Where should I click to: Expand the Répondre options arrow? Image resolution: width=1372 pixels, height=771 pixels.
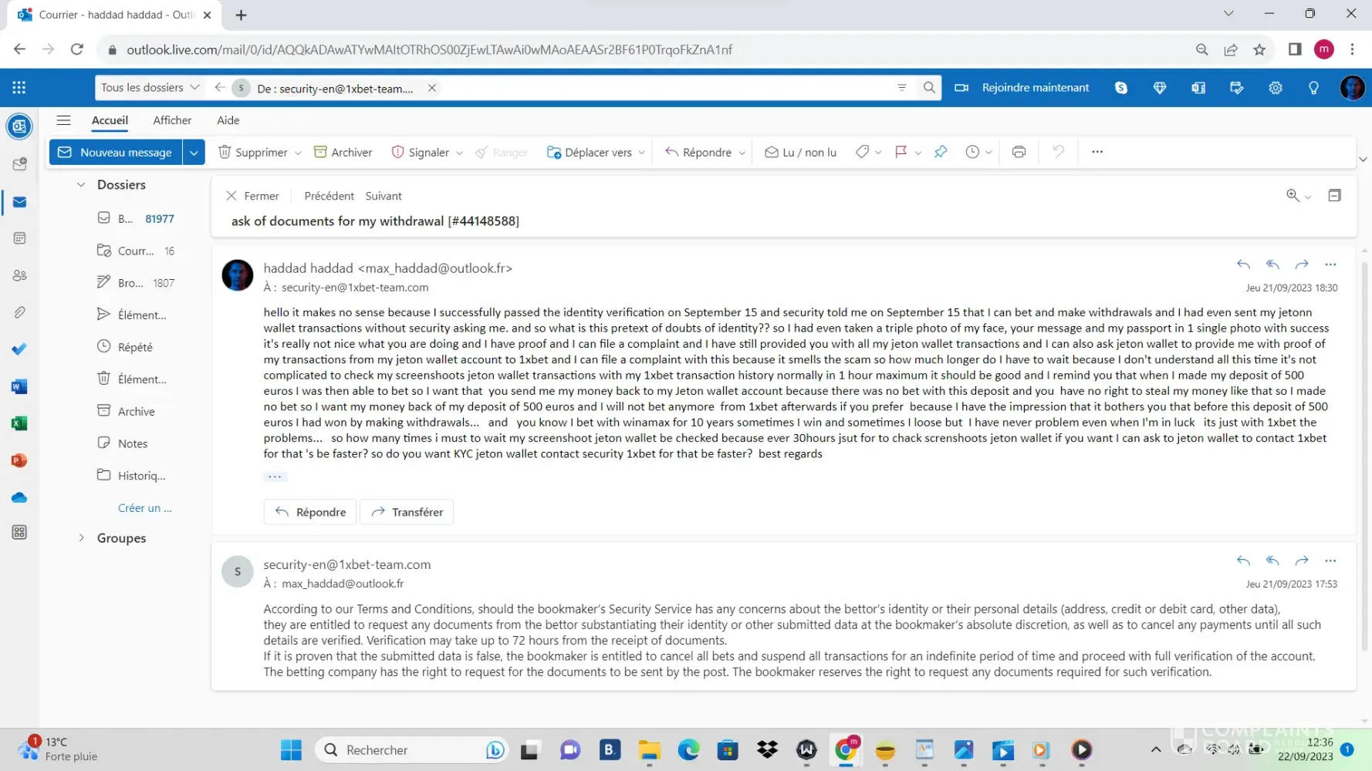tap(742, 153)
